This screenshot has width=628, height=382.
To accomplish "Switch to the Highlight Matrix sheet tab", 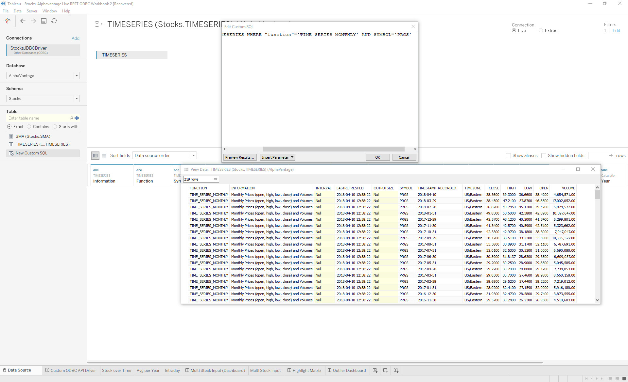I will [305, 370].
